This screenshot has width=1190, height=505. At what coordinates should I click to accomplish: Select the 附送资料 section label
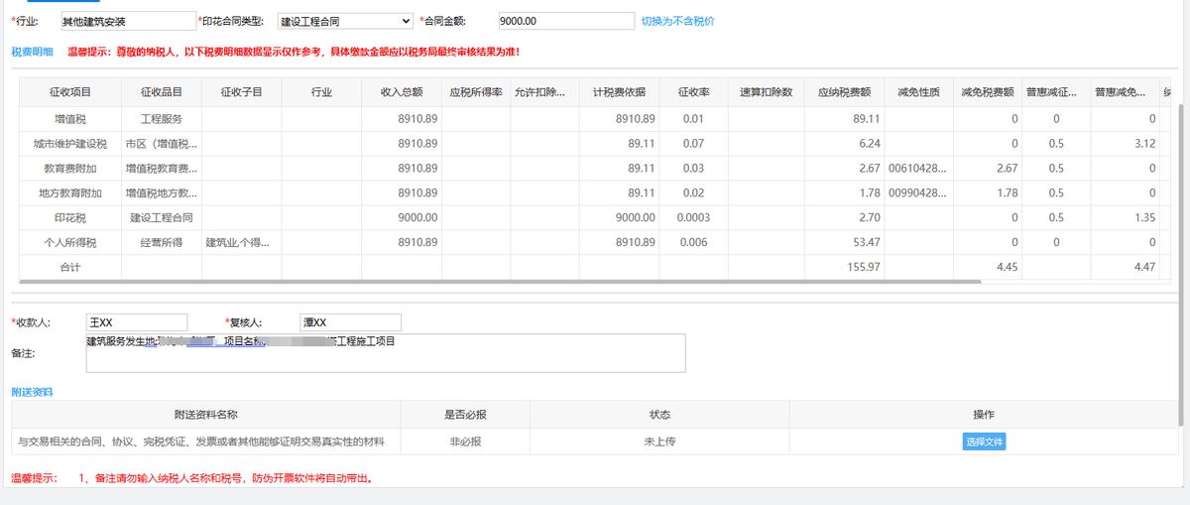[33, 392]
